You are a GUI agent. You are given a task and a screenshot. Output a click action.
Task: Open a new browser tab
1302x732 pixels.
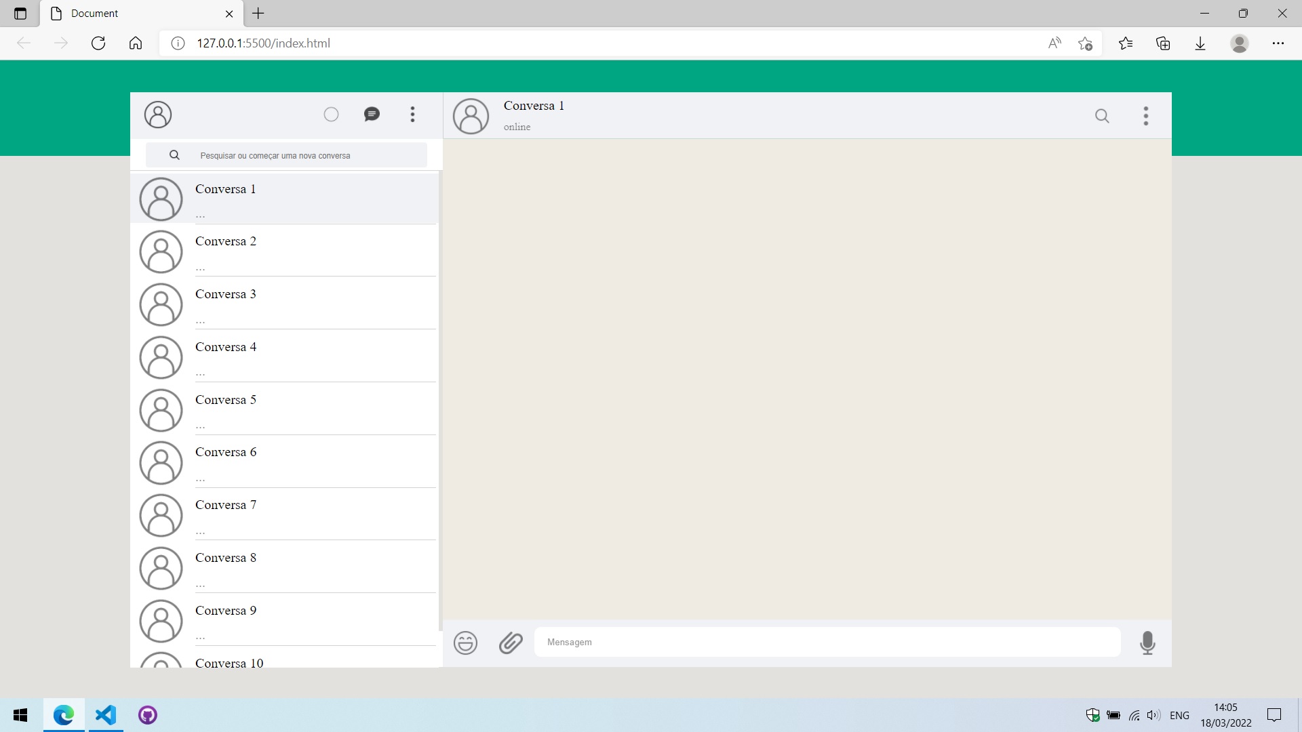point(258,14)
